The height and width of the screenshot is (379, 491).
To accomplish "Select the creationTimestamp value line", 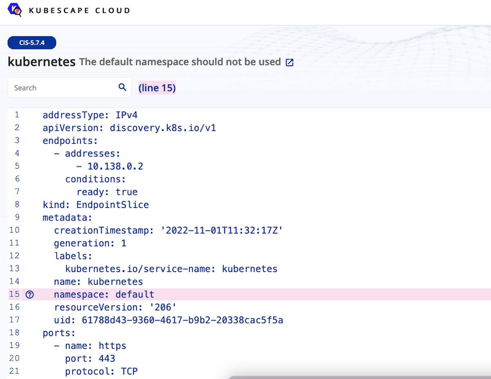I will point(168,230).
